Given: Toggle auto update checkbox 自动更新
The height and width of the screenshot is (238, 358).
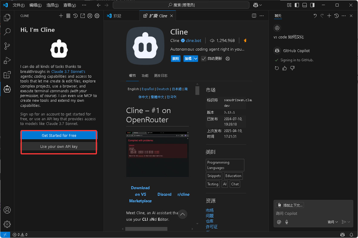Looking at the screenshot, I should [203, 59].
